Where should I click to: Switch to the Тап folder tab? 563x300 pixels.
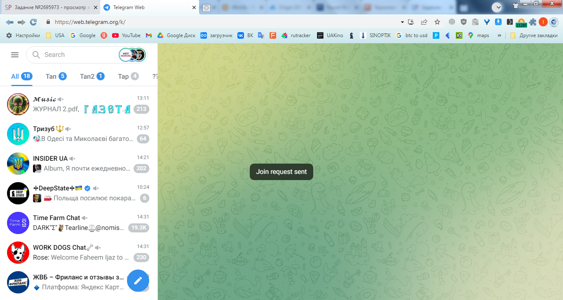[56, 76]
